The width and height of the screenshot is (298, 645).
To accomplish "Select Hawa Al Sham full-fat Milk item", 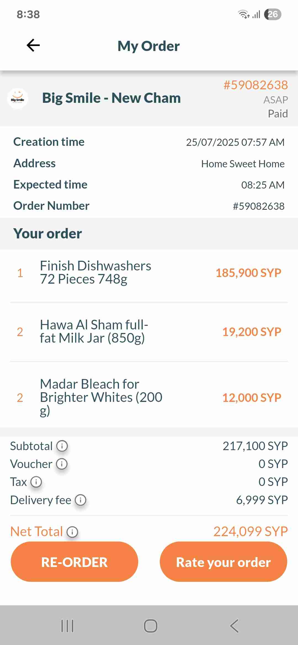I will point(94,331).
